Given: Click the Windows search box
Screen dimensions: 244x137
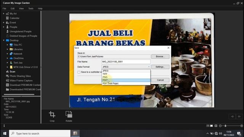Looking at the screenshot, I should coord(40,134).
